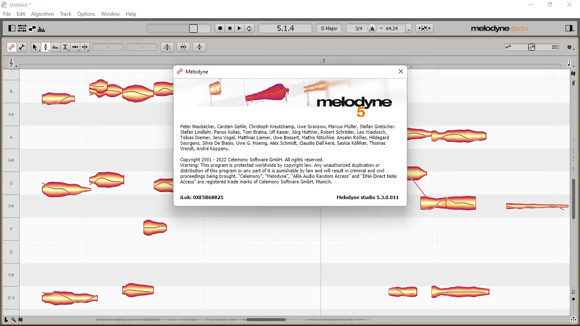580x326 pixels.
Task: Start playback with the play button
Action: pyautogui.click(x=240, y=28)
